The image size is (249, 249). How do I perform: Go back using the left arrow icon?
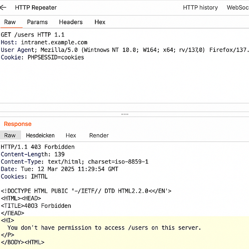tap(3, 7)
